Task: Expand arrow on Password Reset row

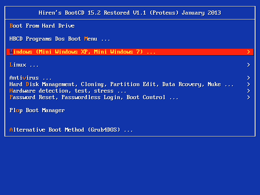Action: tap(249, 97)
